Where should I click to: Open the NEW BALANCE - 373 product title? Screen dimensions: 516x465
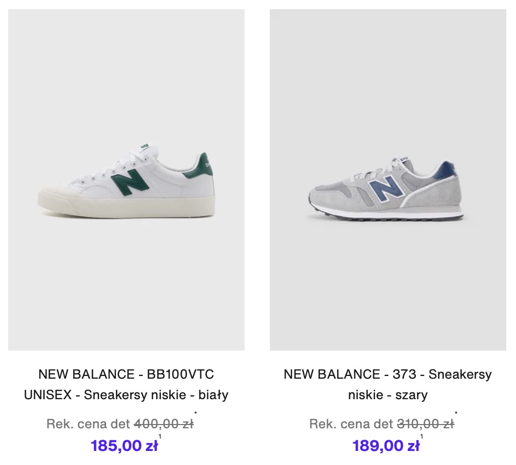[x=388, y=384]
